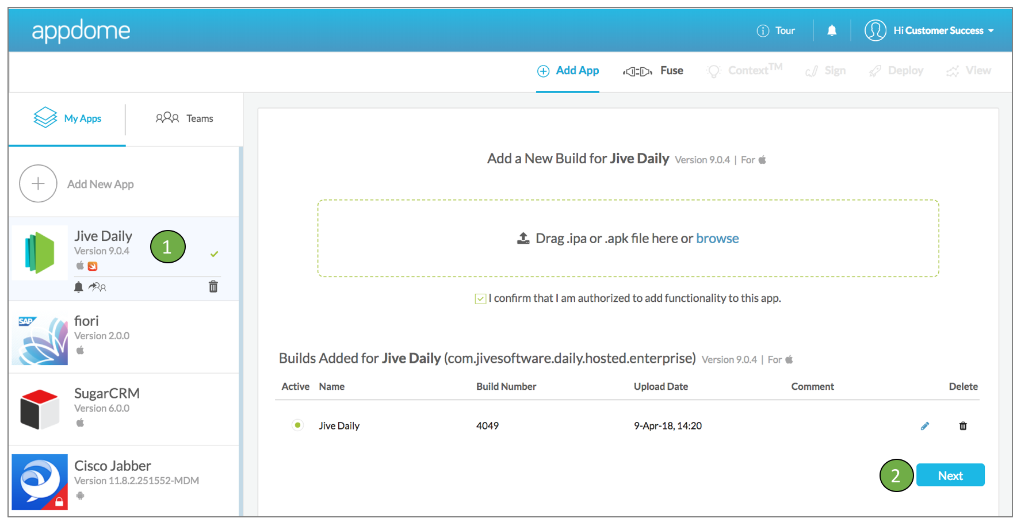
Task: Click the Delete column header
Action: pyautogui.click(x=964, y=387)
